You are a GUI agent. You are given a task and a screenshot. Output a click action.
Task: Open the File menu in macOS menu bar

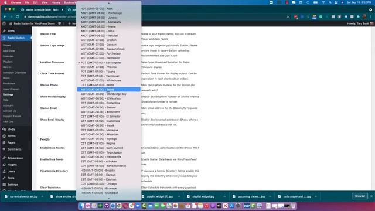tap(27, 2)
